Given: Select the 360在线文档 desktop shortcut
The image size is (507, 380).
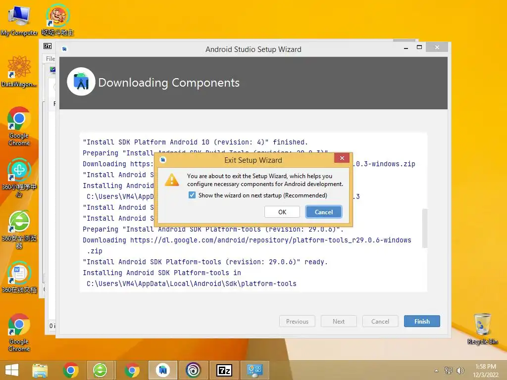Looking at the screenshot, I should pos(19,277).
